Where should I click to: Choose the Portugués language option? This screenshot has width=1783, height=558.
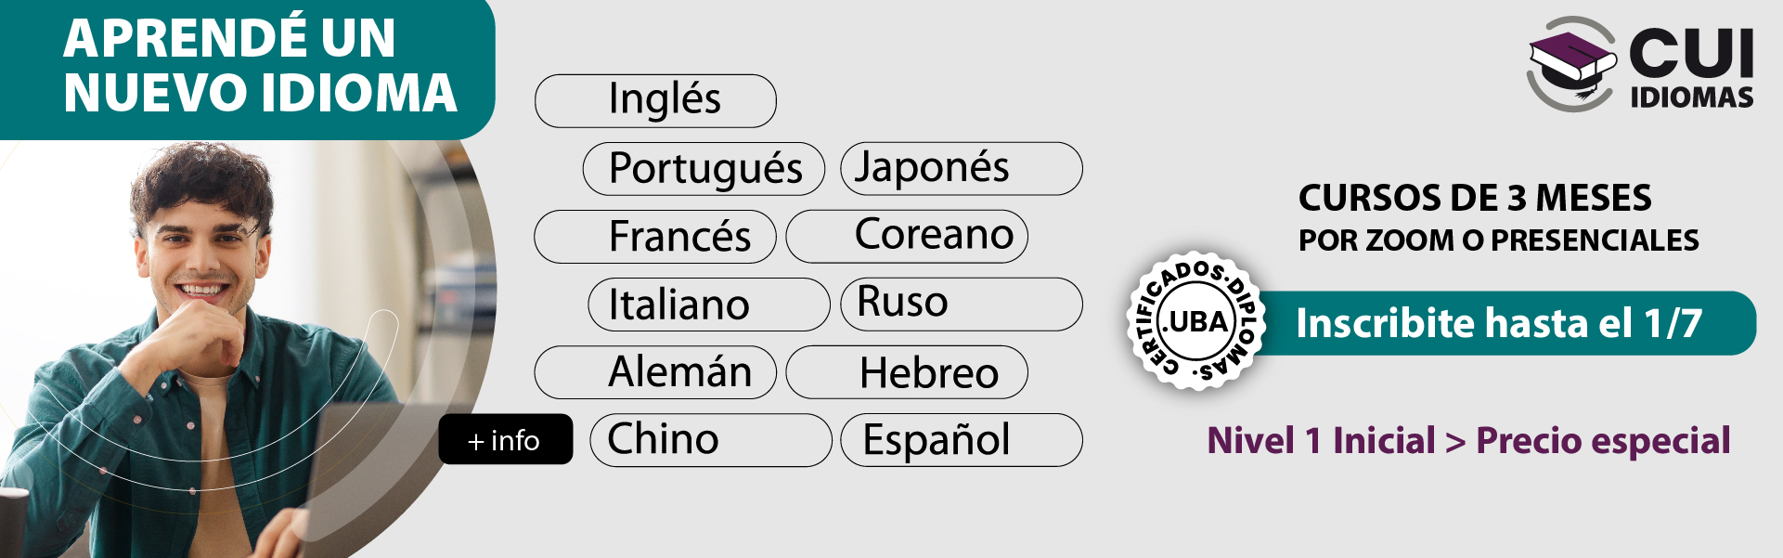pyautogui.click(x=704, y=169)
